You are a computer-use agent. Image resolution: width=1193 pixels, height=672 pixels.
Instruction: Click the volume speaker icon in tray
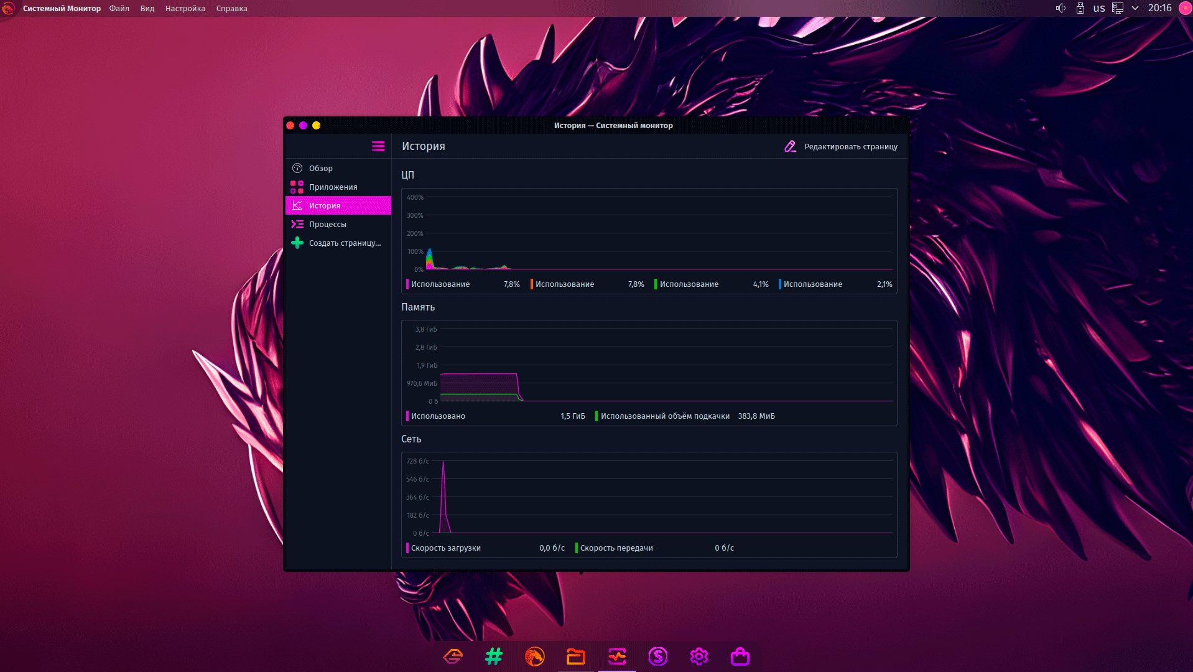click(x=1061, y=9)
